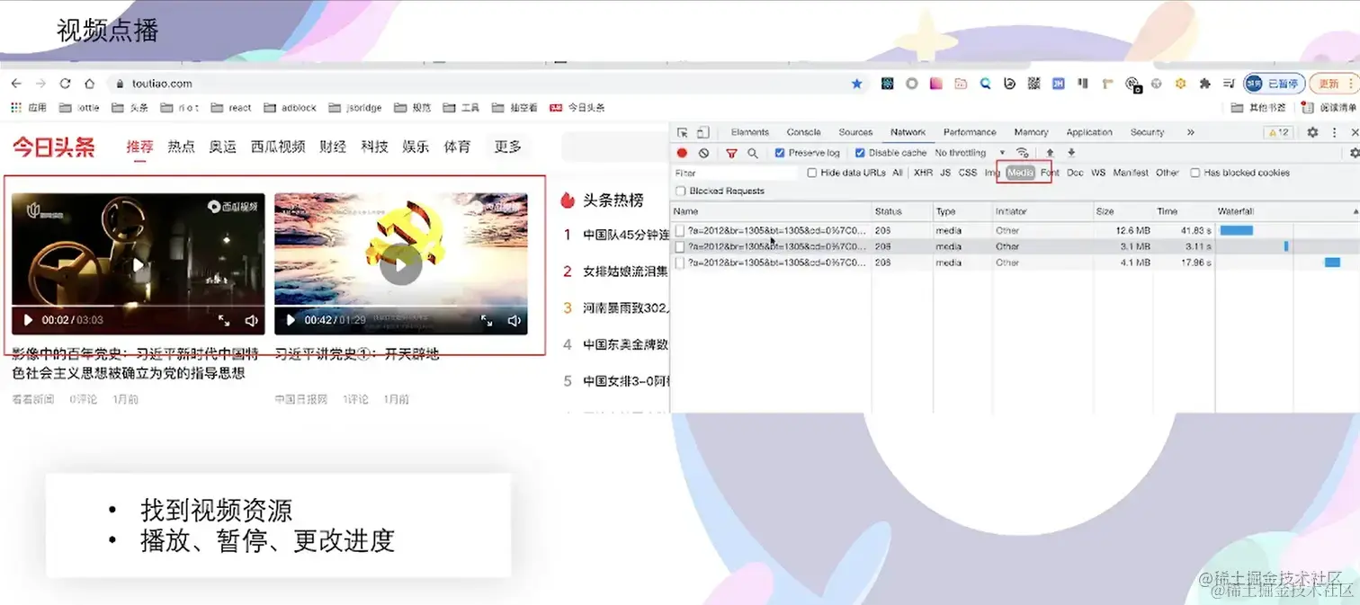This screenshot has height=605, width=1360.
Task: Play first video using center play button
Action: 138,265
